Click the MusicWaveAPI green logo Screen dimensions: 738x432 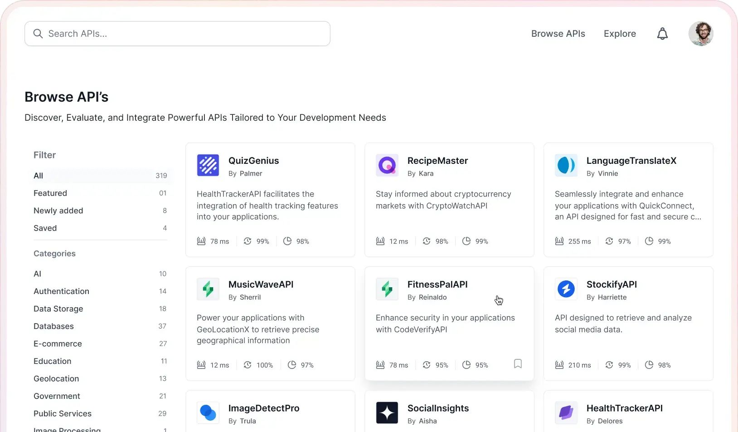tap(208, 289)
